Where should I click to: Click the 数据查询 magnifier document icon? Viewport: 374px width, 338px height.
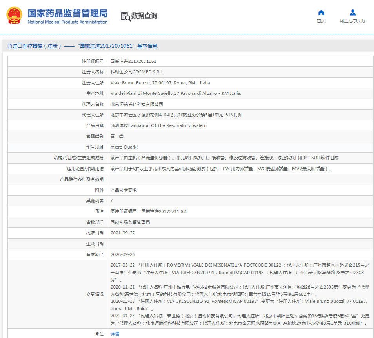pos(126,16)
